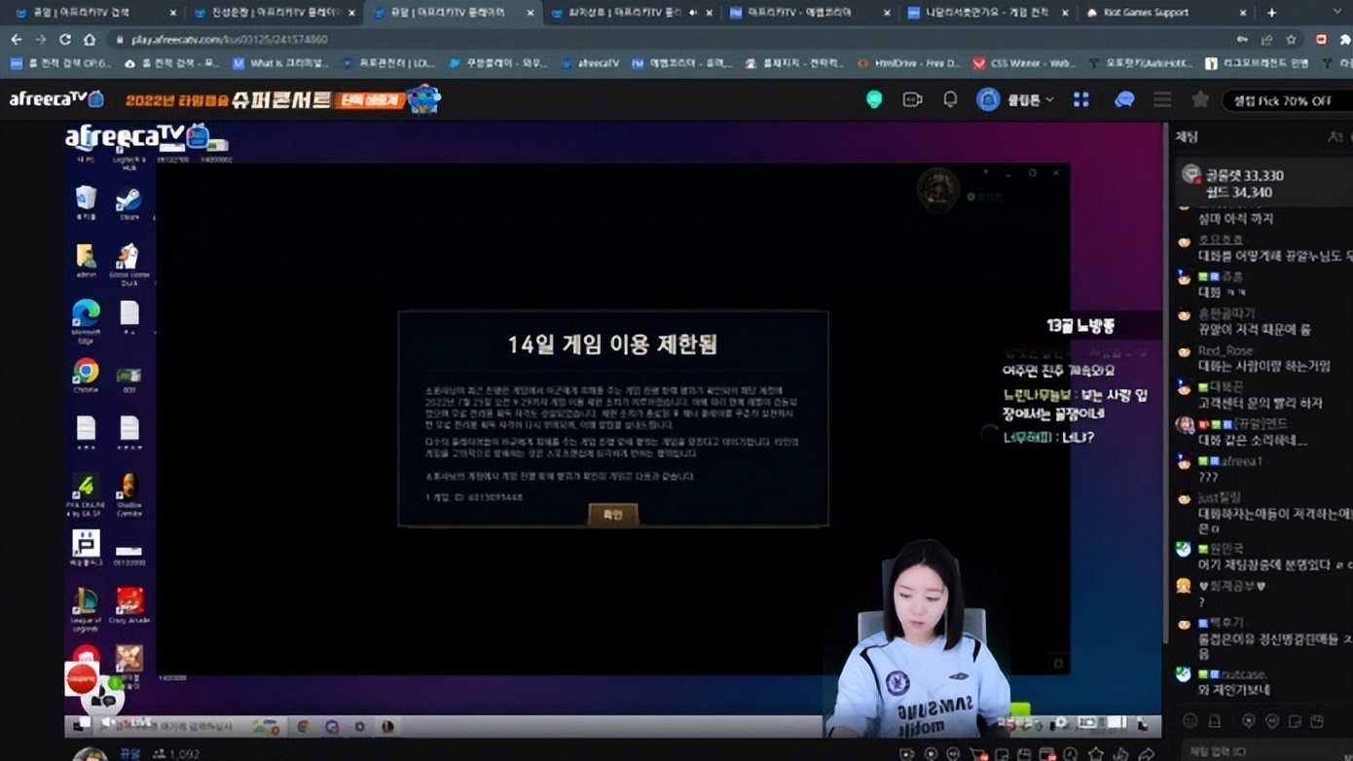
Task: Open the emoticon smiley below the chat
Action: (x=1189, y=721)
